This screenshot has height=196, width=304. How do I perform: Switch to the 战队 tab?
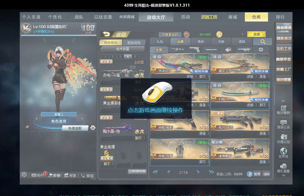pos(79,17)
